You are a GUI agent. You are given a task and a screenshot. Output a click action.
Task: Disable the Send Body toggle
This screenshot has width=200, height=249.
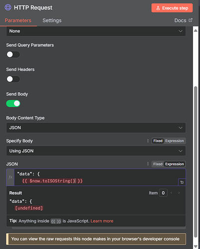13,104
